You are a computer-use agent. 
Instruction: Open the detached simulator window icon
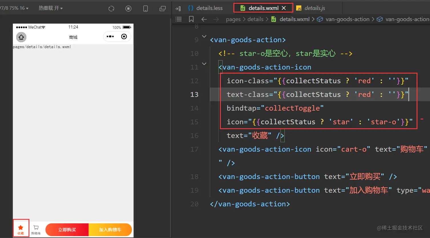click(163, 9)
